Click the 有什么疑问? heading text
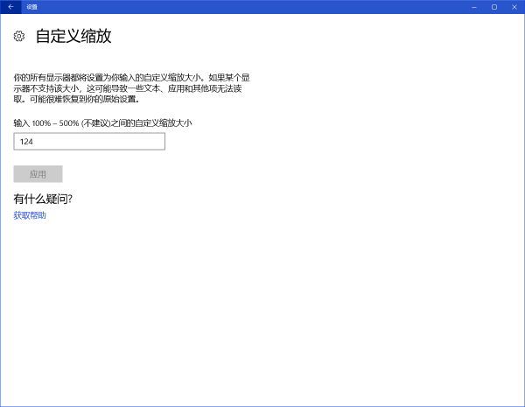This screenshot has width=525, height=407. point(43,199)
